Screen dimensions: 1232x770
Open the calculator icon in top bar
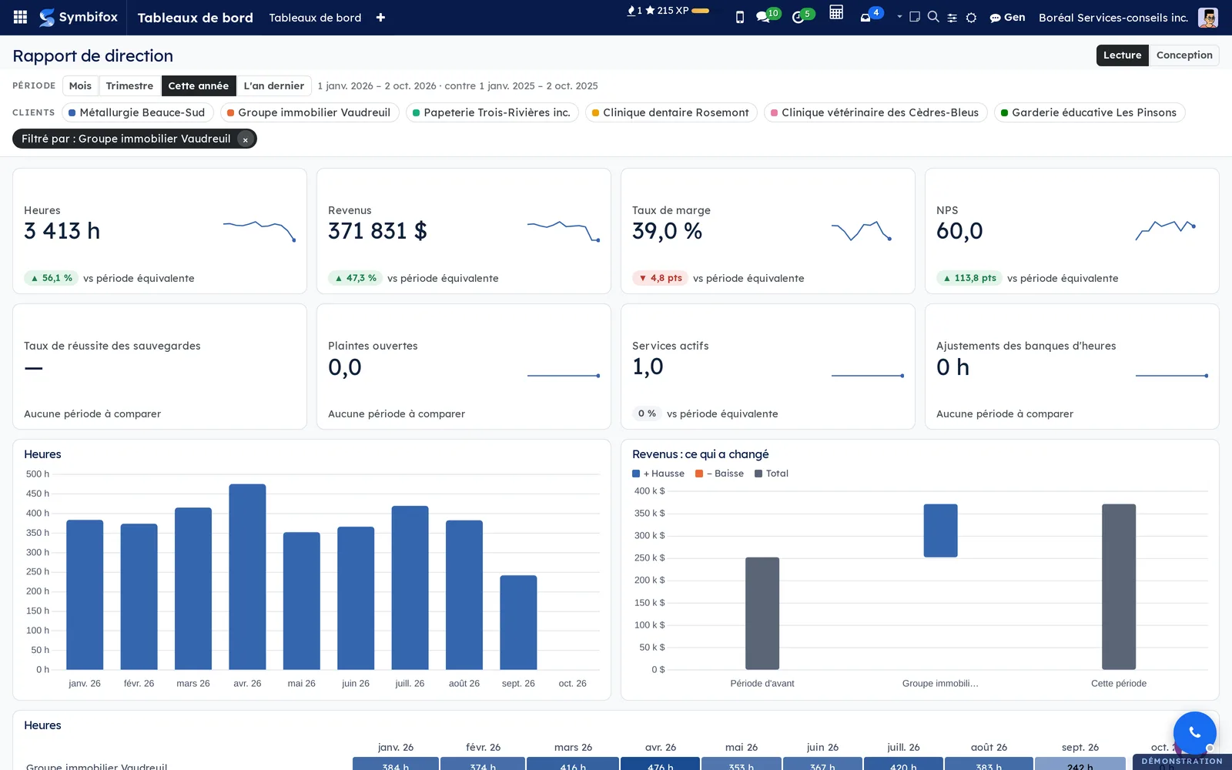coord(836,12)
